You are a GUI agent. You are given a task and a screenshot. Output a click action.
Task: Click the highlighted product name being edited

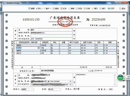[19, 48]
